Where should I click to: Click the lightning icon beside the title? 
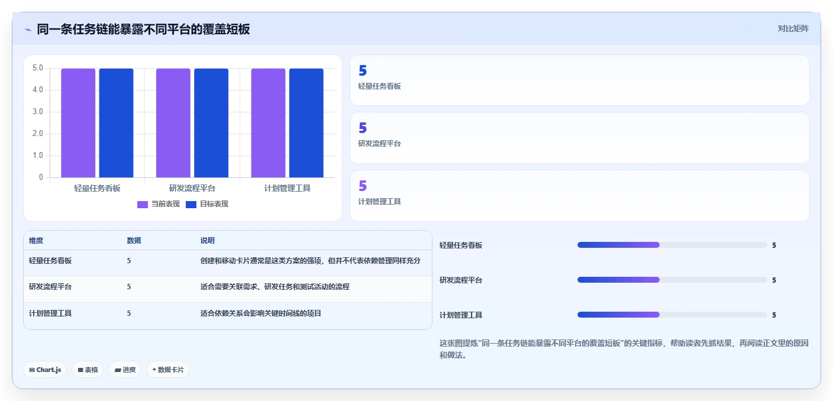click(x=28, y=29)
